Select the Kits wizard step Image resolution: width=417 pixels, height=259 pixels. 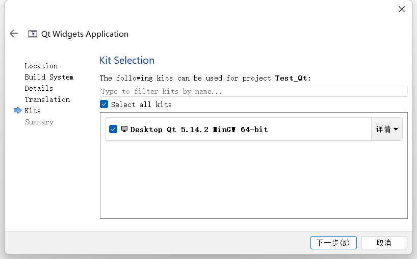tap(33, 111)
